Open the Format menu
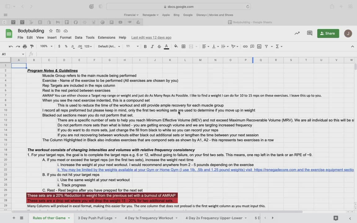357x223 pixels. click(x=66, y=37)
